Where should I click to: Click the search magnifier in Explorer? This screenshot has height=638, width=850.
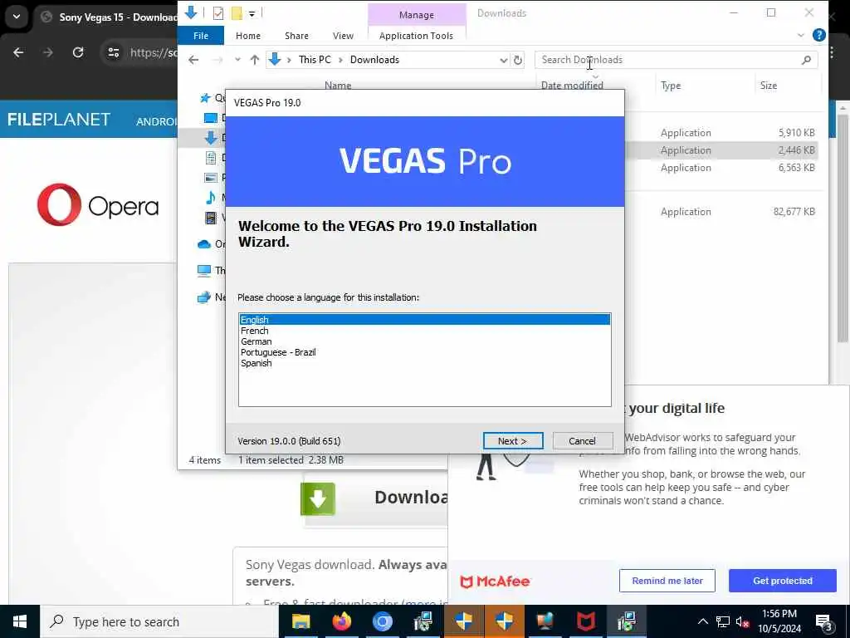[806, 60]
